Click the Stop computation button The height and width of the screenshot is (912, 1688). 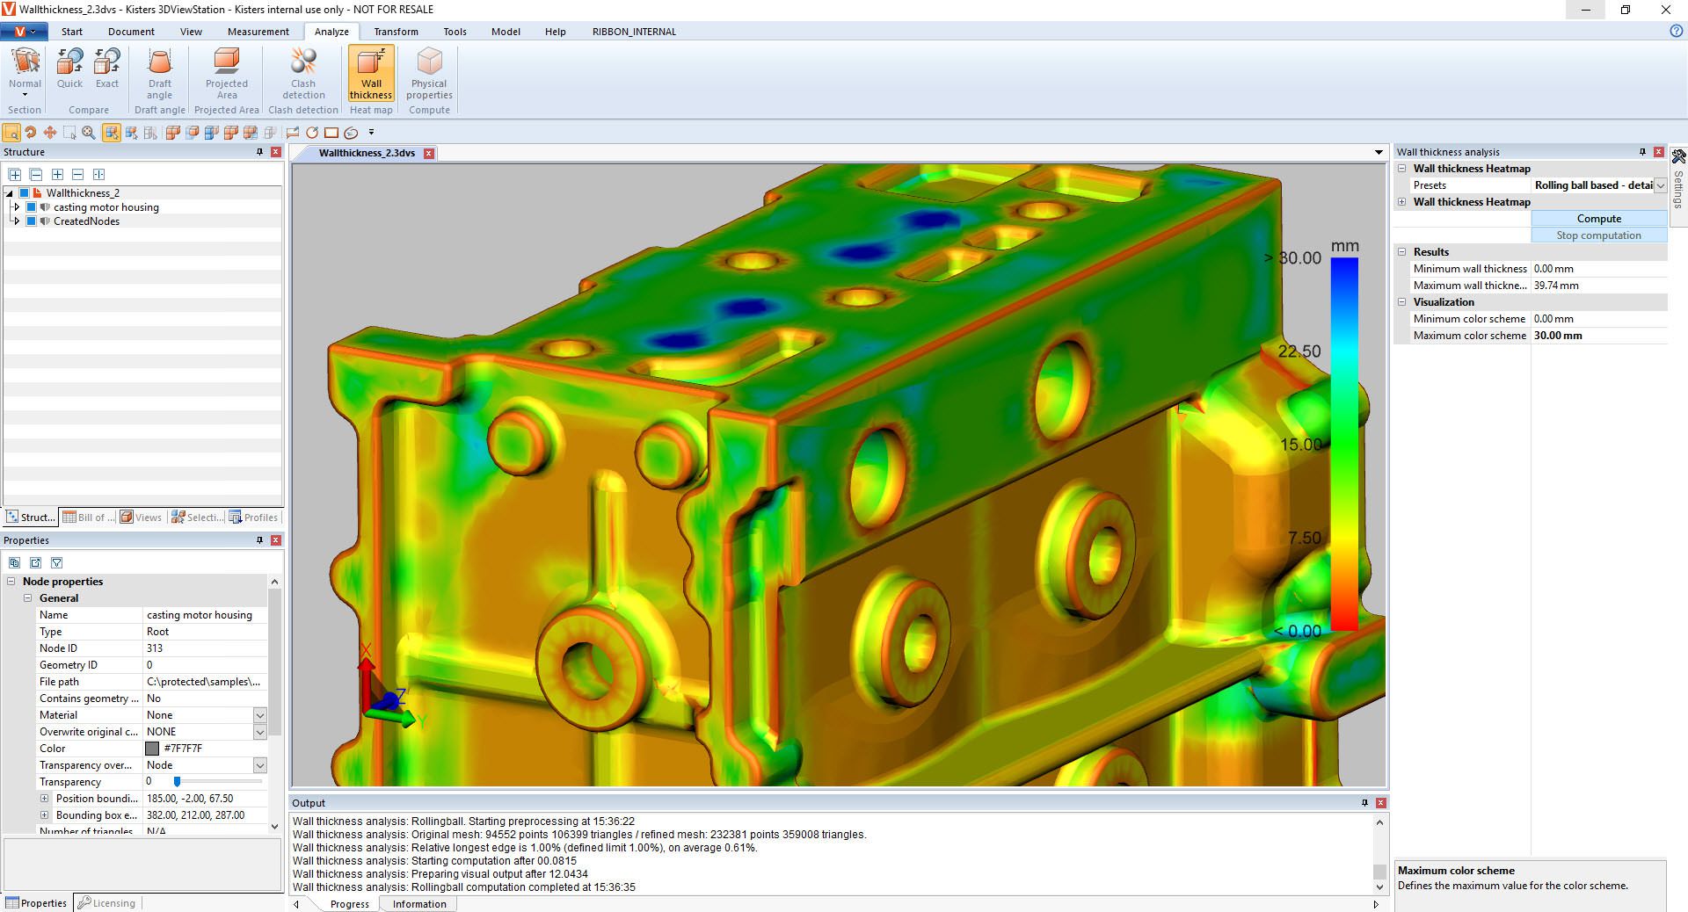pos(1598,235)
